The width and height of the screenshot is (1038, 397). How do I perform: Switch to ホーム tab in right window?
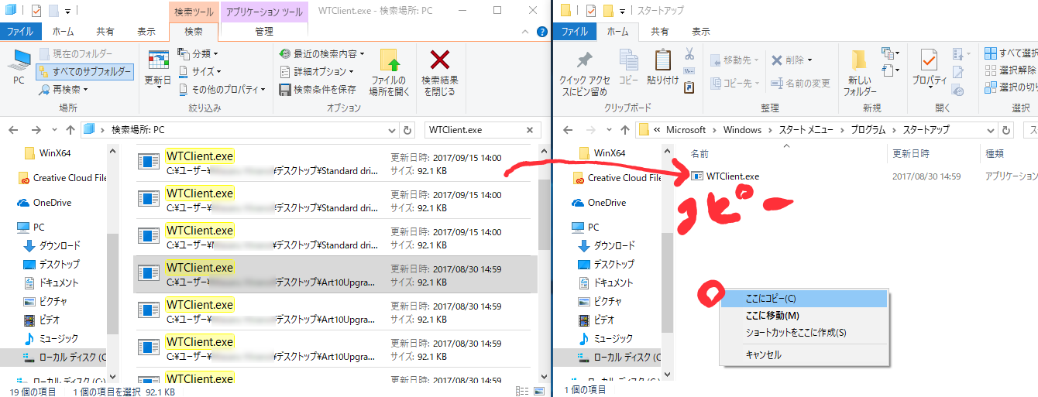click(x=617, y=32)
